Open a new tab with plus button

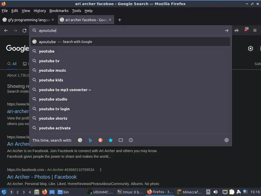[120, 20]
